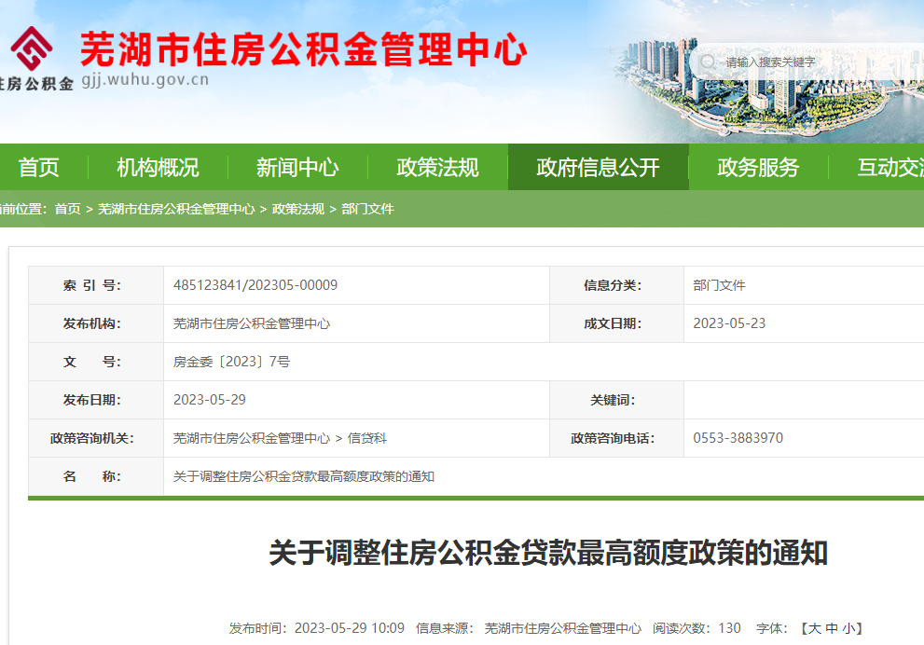
Task: Open the 新闻中心 navigation menu item
Action: [x=297, y=167]
